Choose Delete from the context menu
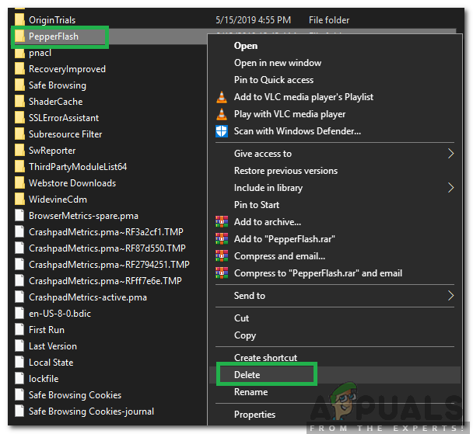The width and height of the screenshot is (473, 434). [x=247, y=375]
